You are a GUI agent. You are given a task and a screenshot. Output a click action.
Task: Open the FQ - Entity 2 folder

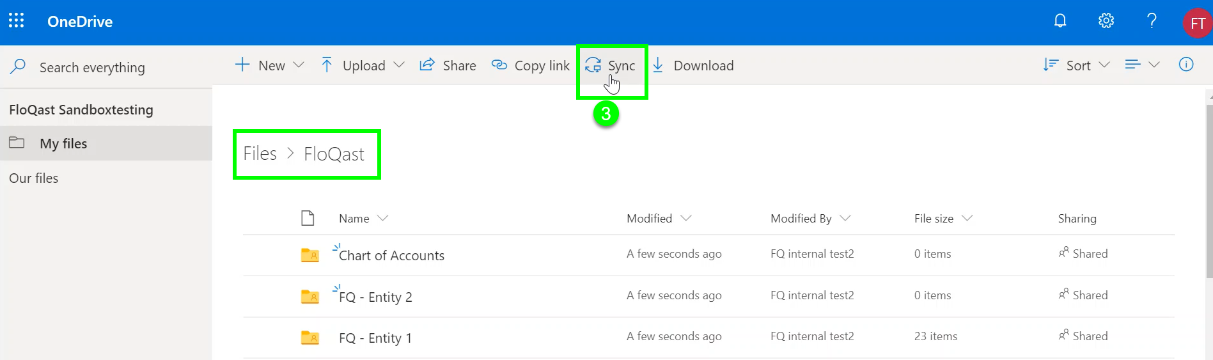(375, 297)
